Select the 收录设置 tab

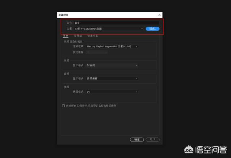92,36
